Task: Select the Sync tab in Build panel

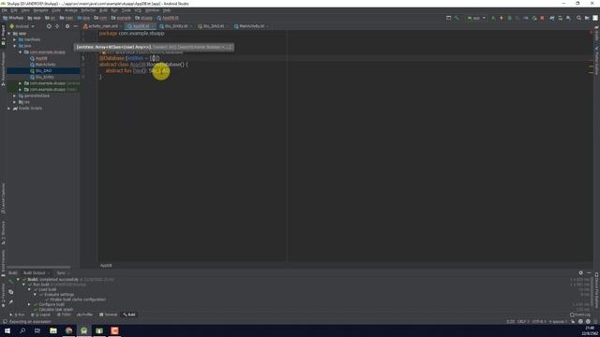Action: click(x=63, y=272)
